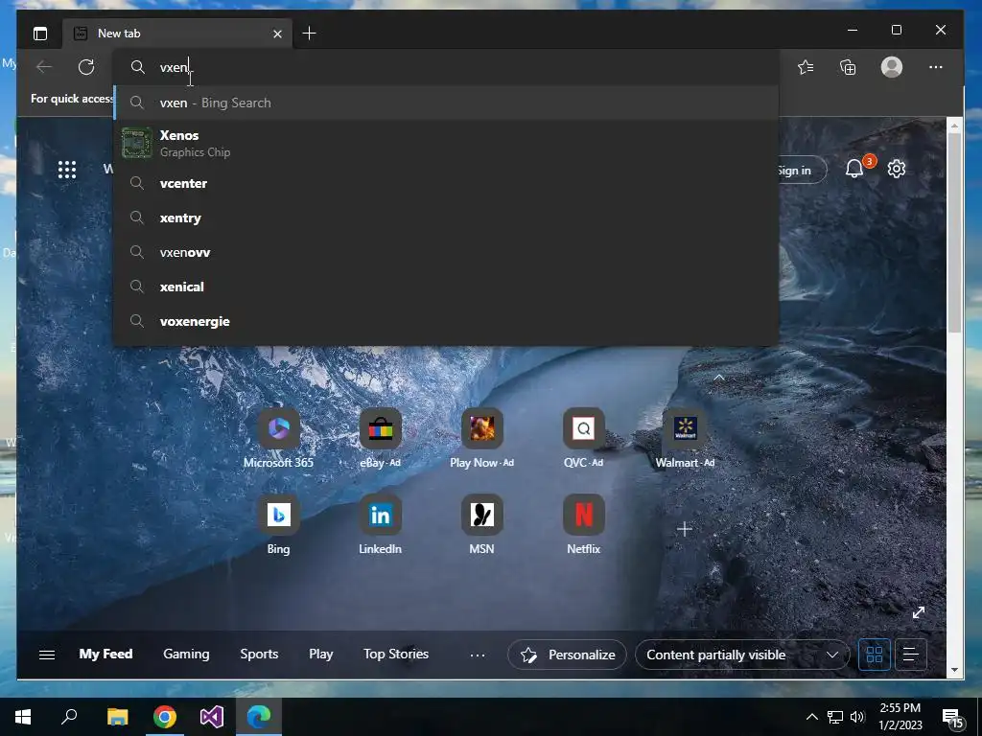Open the Favorites star icon
This screenshot has width=982, height=736.
click(x=806, y=67)
